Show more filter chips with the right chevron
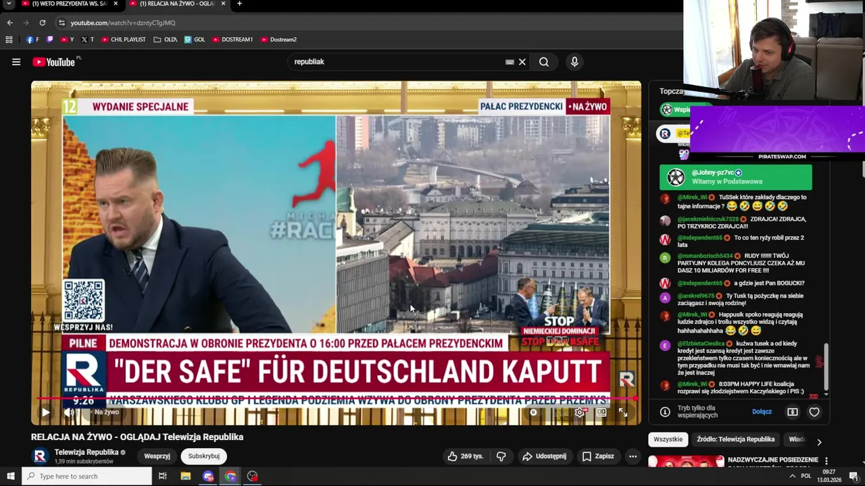The image size is (865, 486). tap(819, 442)
